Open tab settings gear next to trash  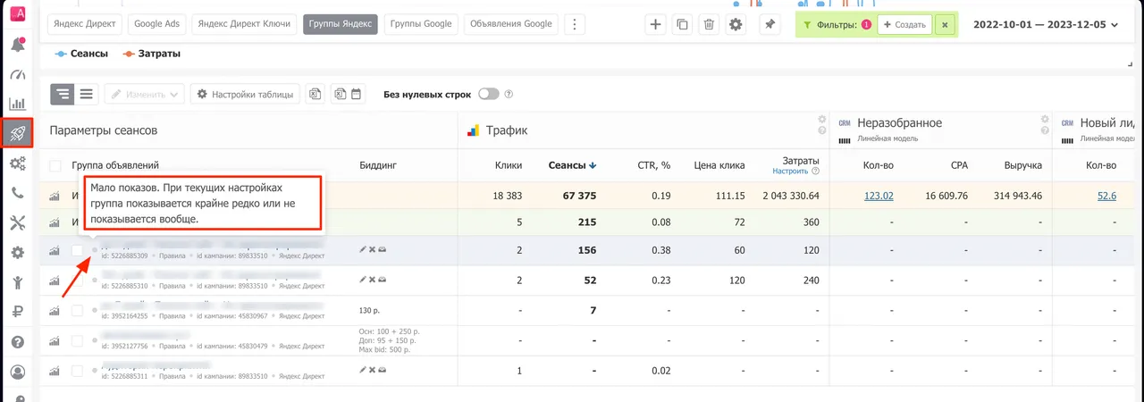(x=736, y=24)
